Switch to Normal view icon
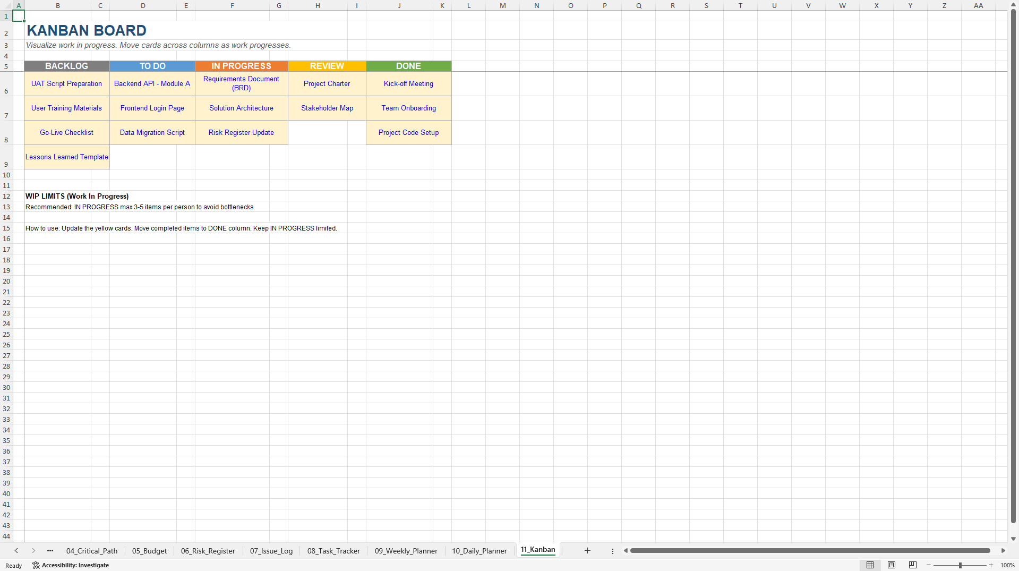 click(x=870, y=565)
